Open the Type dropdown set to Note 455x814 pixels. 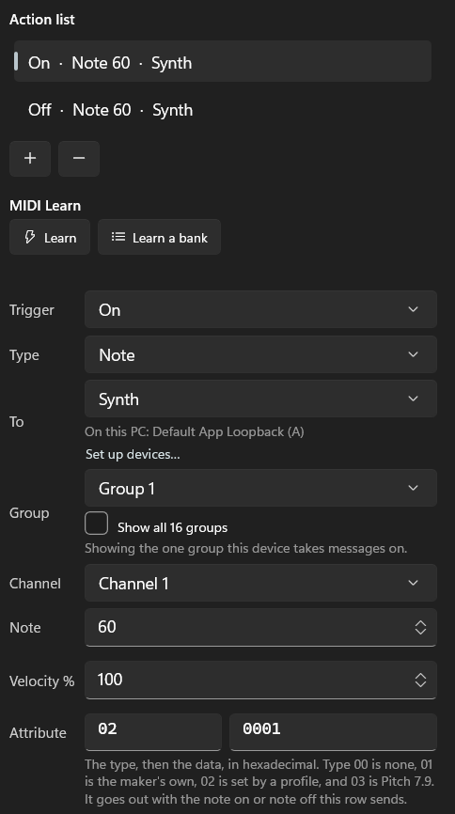point(260,354)
